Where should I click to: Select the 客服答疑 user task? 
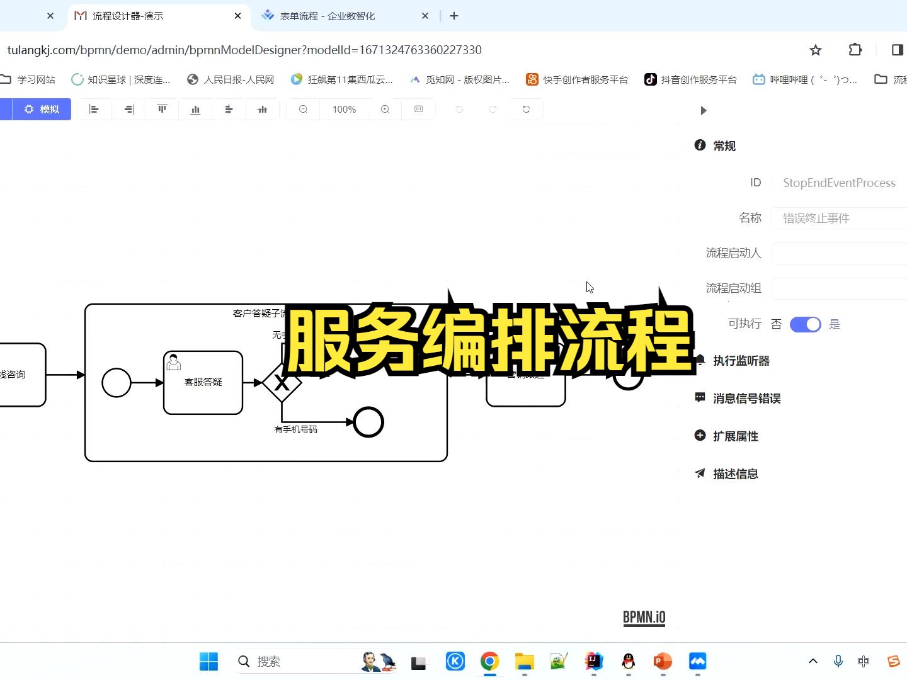click(x=203, y=382)
